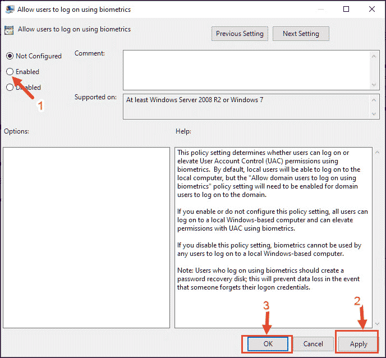Click the Comment box scroll down arrow
Screen dimensions: 386x358
pyautogui.click(x=374, y=85)
